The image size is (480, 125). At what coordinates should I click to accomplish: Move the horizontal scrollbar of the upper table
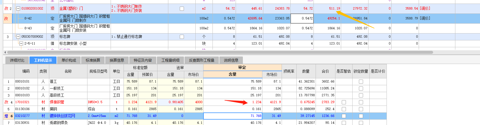click(219, 52)
